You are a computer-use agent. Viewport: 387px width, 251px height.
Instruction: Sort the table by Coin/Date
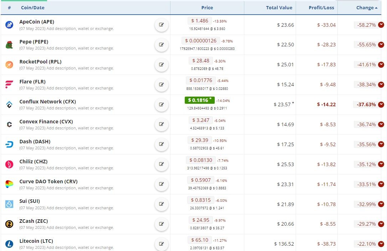click(x=32, y=7)
